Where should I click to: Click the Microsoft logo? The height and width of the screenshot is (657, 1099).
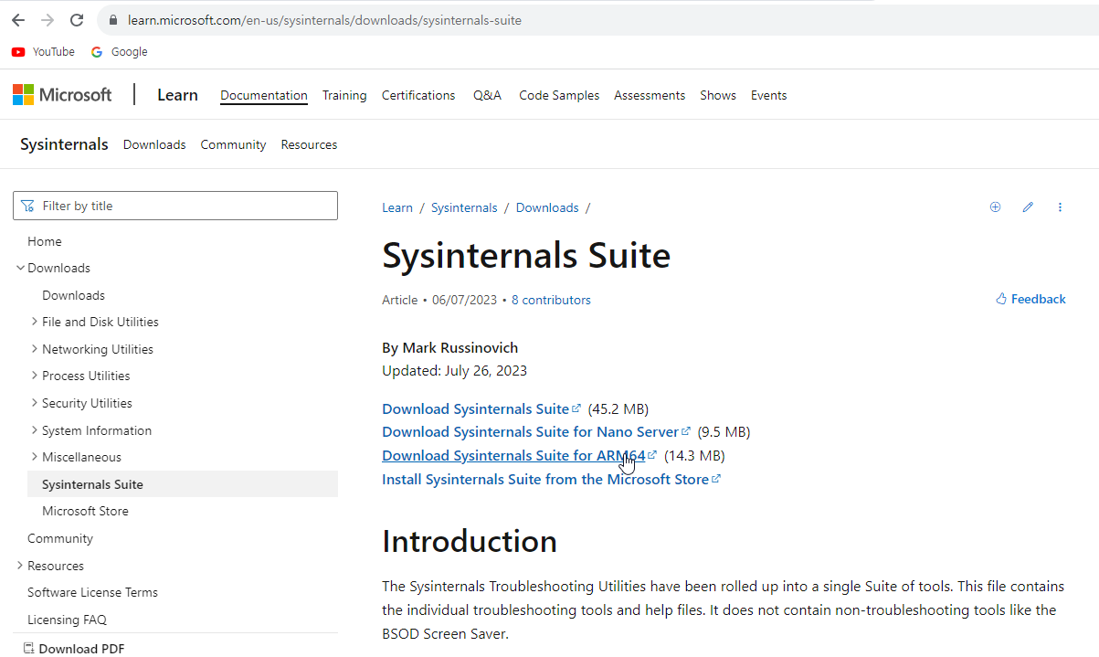[62, 94]
